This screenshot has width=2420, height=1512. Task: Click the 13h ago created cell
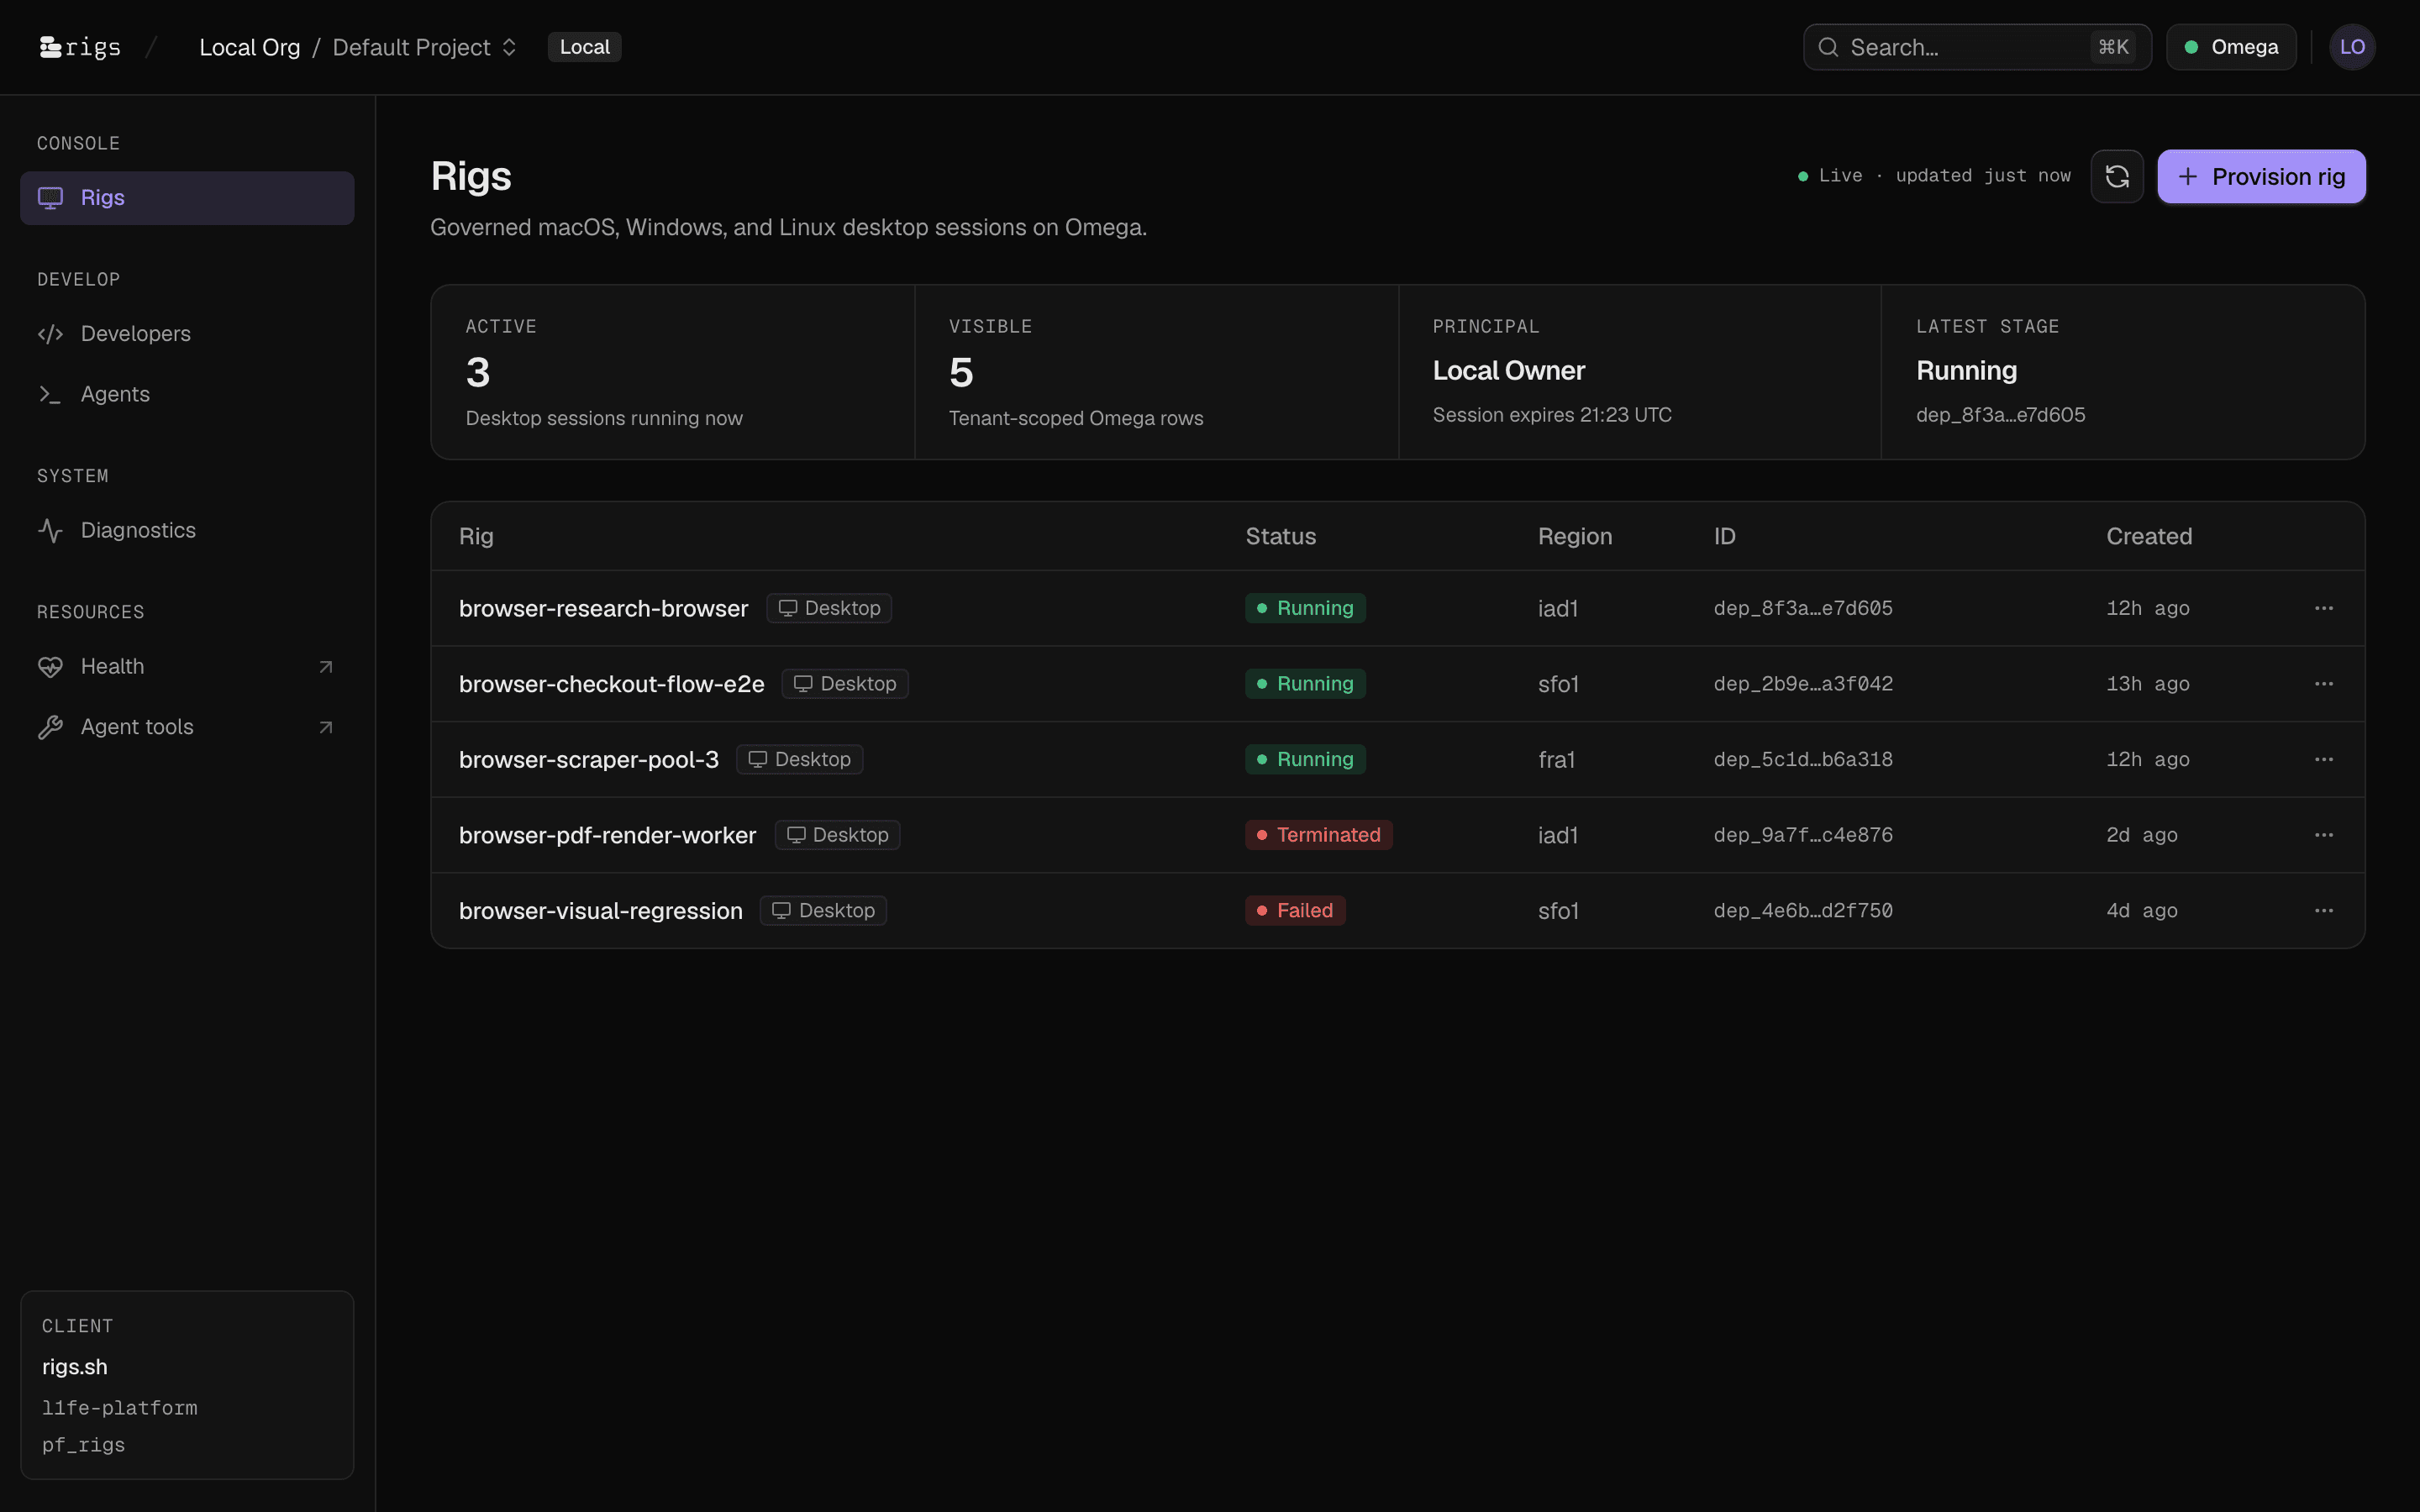2147,684
